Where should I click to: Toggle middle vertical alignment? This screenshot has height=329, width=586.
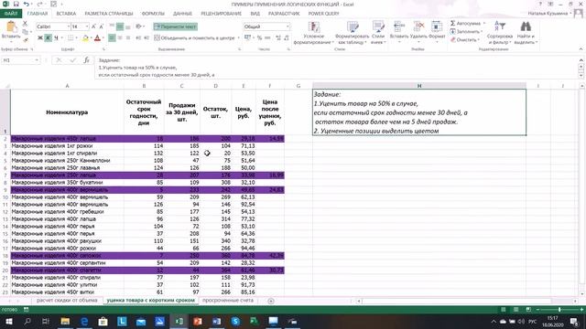click(x=120, y=27)
